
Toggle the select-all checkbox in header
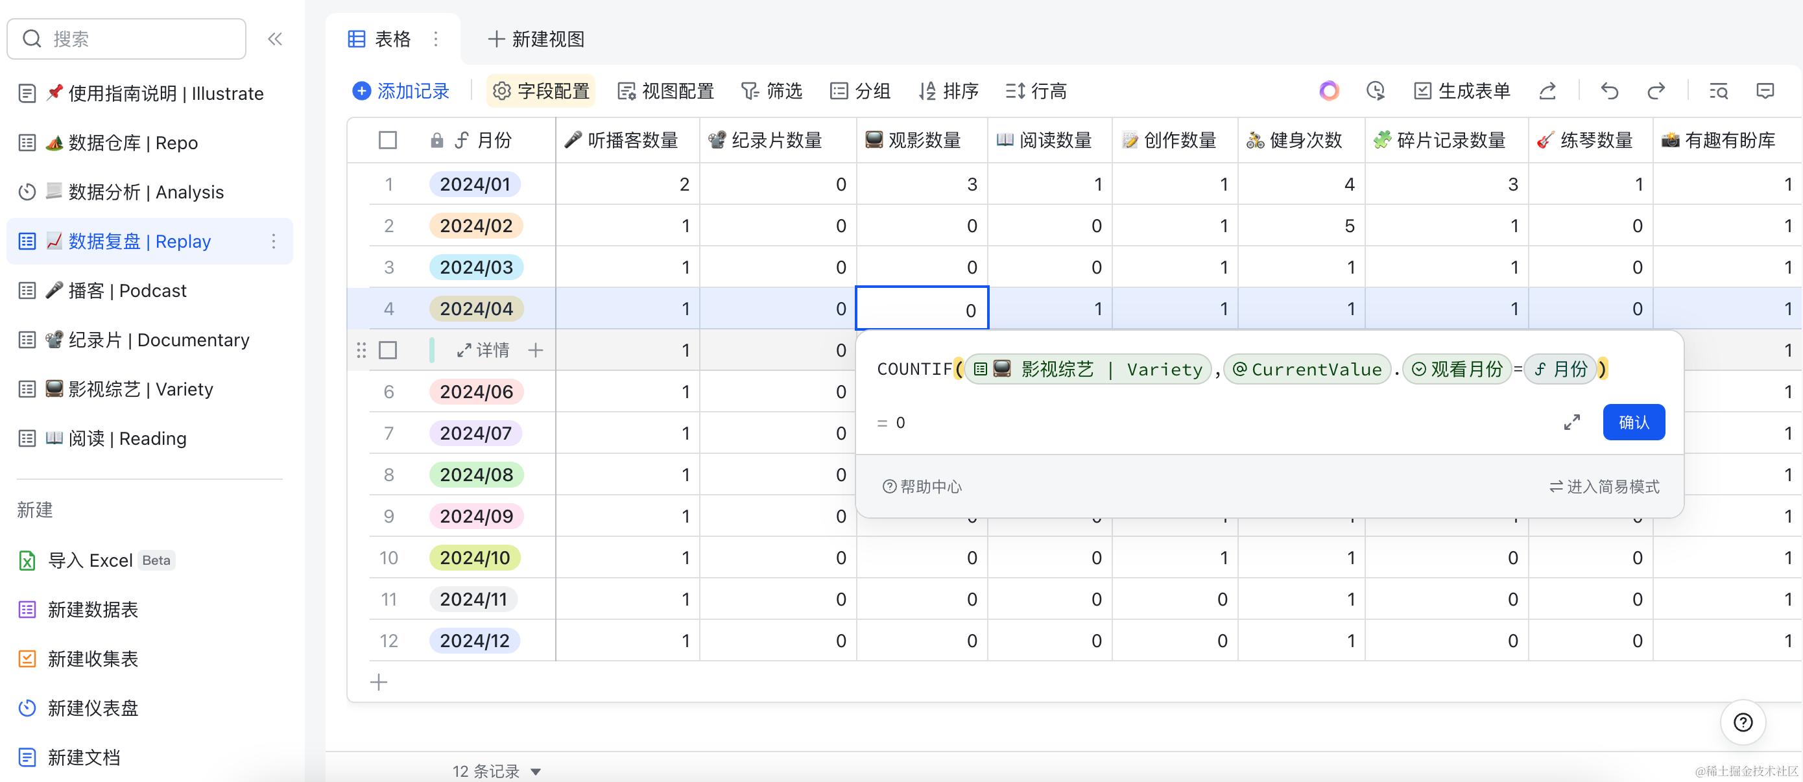coord(388,141)
